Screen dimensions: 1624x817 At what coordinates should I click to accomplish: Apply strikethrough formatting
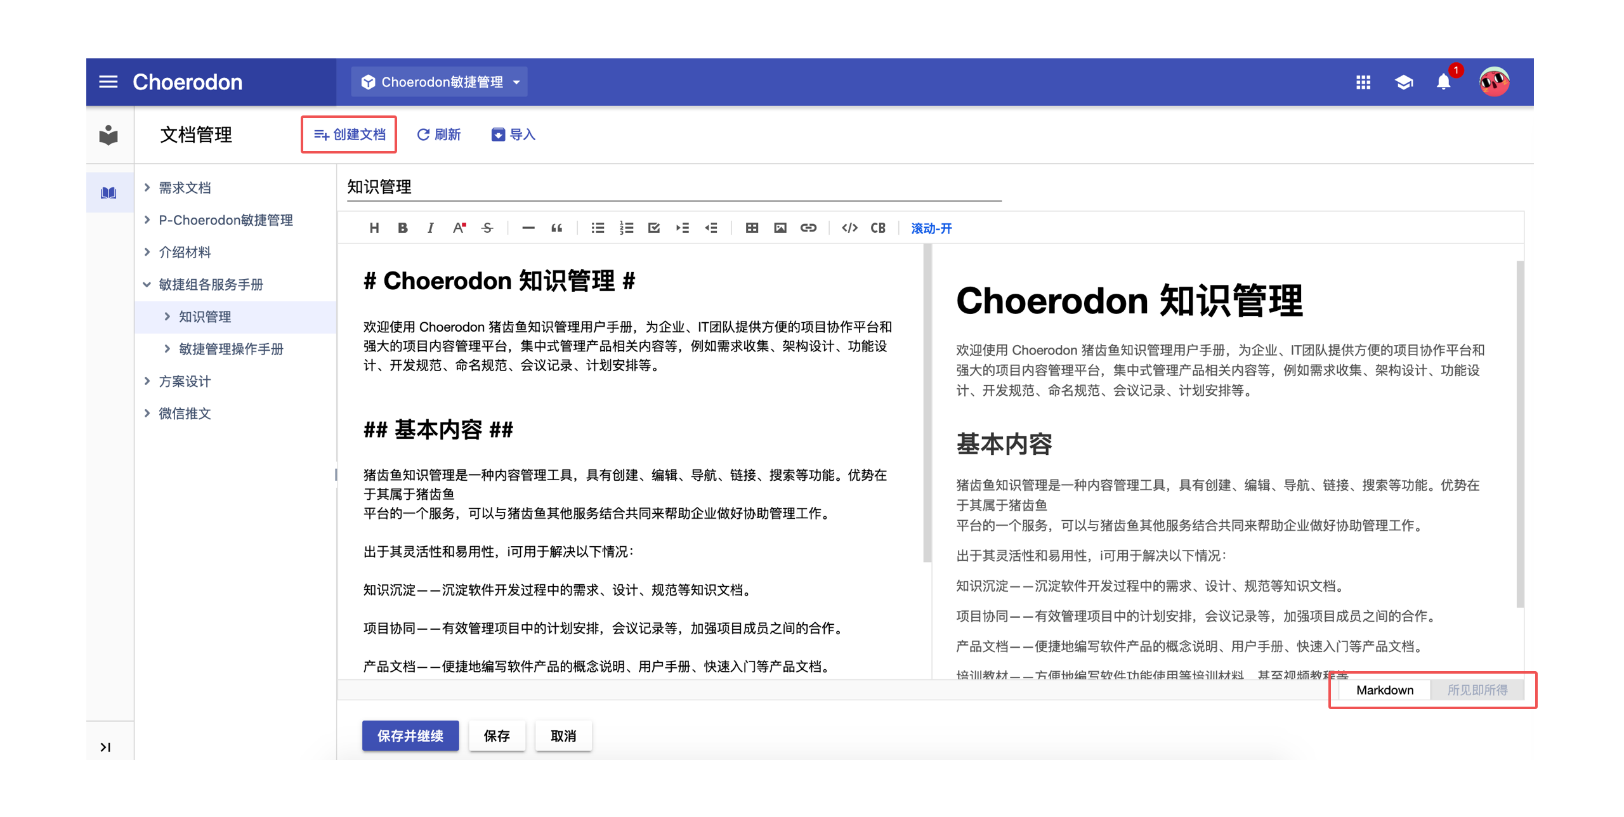(487, 228)
